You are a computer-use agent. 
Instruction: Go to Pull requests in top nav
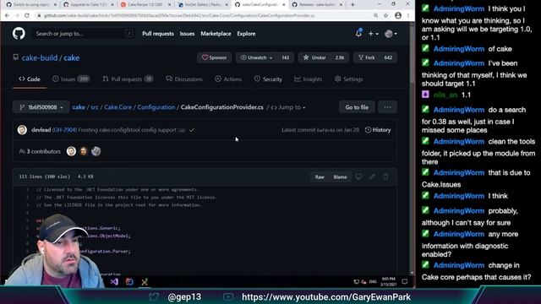pos(158,34)
